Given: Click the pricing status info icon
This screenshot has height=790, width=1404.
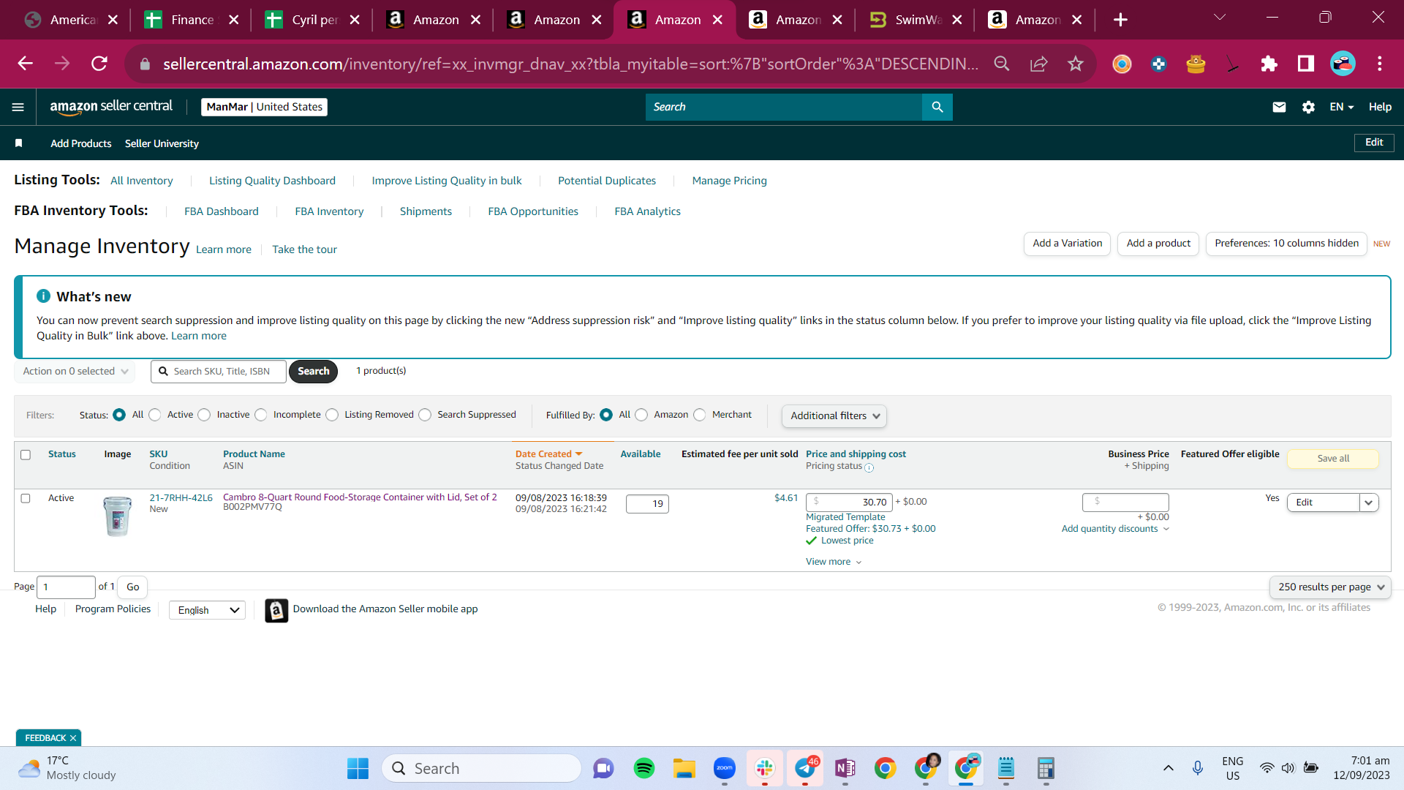Looking at the screenshot, I should (869, 467).
